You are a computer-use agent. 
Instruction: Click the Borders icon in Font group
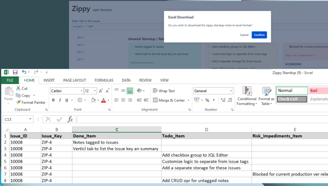click(x=80, y=100)
